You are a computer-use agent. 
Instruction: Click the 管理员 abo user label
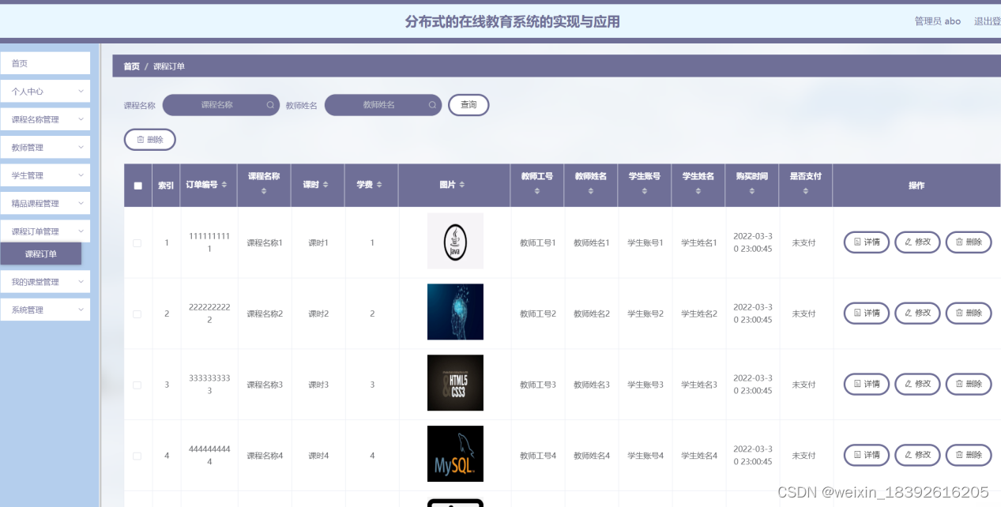pos(938,21)
